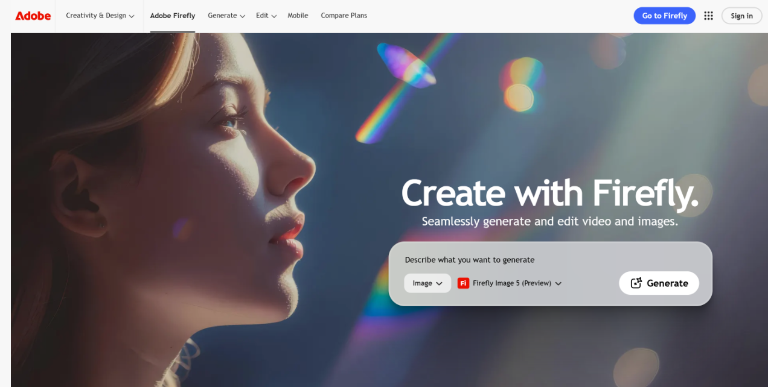
Task: Switch to the Adobe Firefly tab
Action: [x=172, y=16]
